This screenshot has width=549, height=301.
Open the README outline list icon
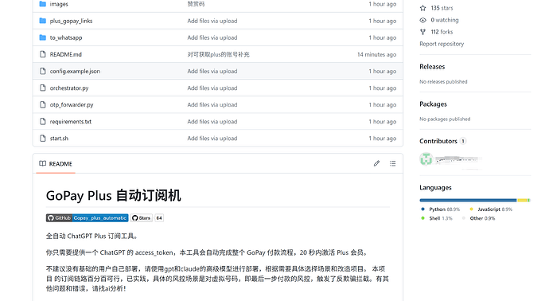click(392, 163)
